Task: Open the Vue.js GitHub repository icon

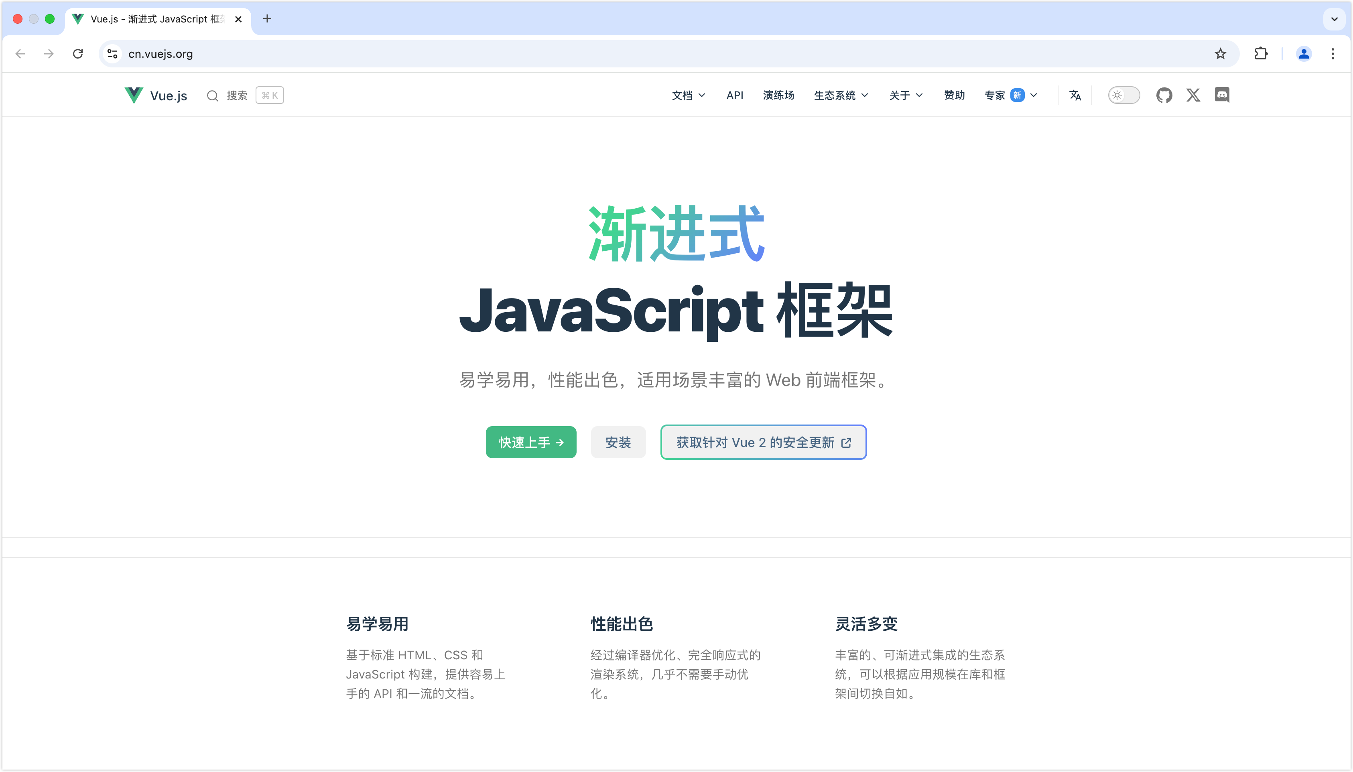Action: [1164, 95]
